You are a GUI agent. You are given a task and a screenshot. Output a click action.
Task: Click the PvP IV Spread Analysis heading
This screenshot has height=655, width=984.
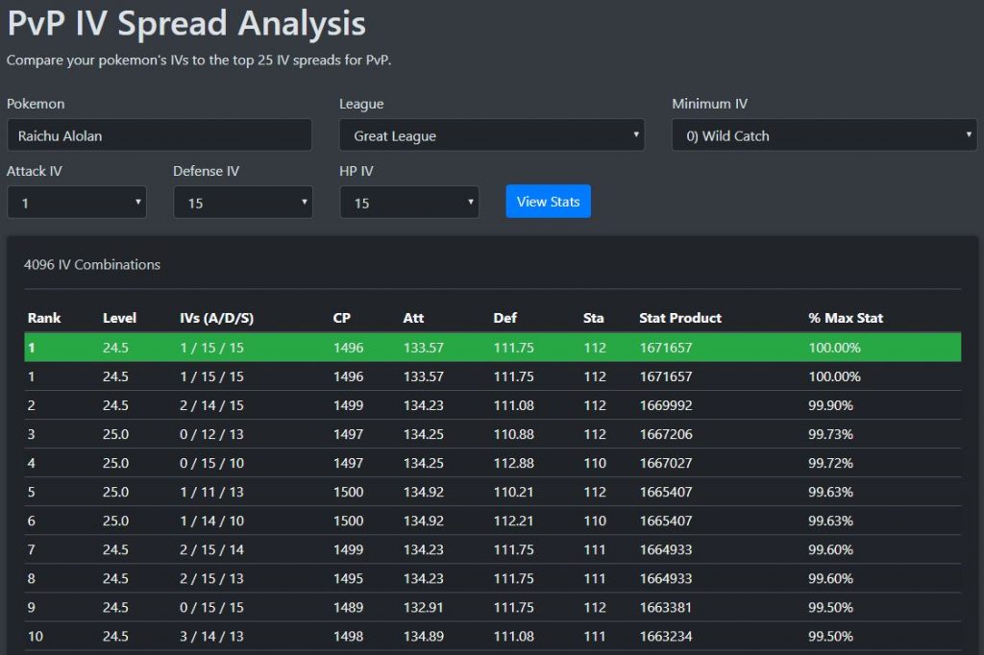click(x=186, y=23)
